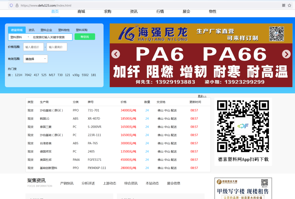The image size is (295, 199).
Task: Click the 输入最低价 price field
Action: 34,47
